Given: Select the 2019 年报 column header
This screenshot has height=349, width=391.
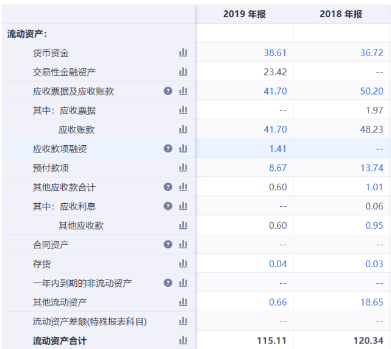Looking at the screenshot, I should click(244, 14).
